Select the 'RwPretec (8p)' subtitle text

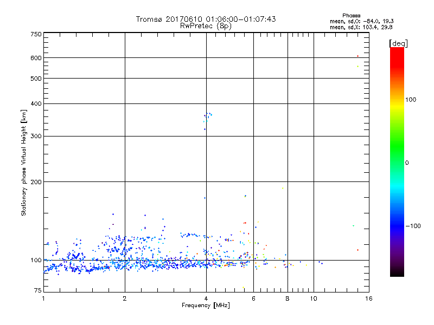click(206, 26)
